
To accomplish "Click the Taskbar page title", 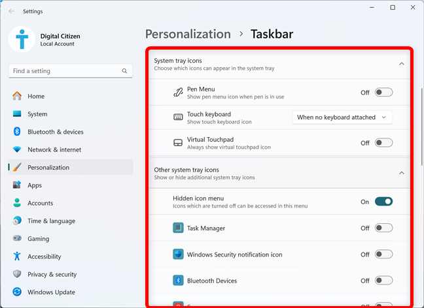I will click(272, 34).
